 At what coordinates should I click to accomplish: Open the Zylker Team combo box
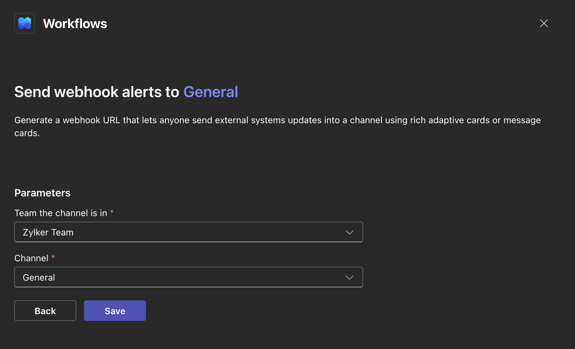click(188, 232)
